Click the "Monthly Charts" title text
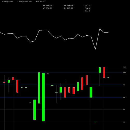 8,2
